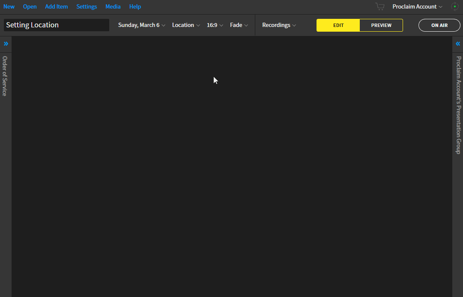
Task: Open the Sunday, March 6 date dropdown
Action: (142, 25)
